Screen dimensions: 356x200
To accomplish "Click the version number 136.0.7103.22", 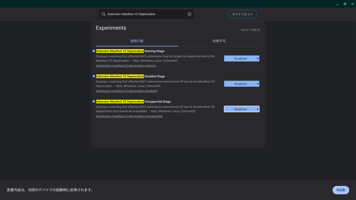I will (x=250, y=30).
